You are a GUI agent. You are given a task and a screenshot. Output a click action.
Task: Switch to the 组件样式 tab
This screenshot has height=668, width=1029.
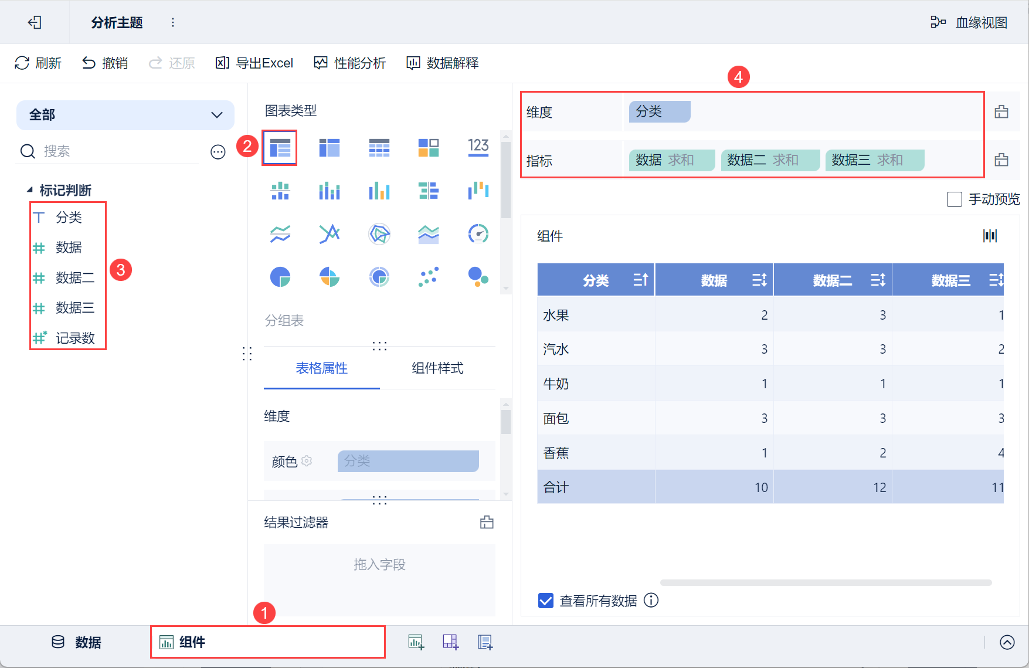coord(437,368)
